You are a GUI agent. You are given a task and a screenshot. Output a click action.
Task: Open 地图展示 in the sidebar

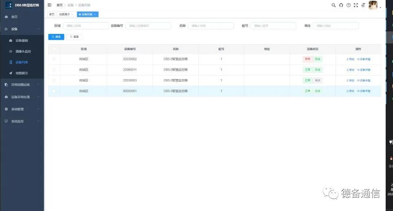tap(22, 73)
